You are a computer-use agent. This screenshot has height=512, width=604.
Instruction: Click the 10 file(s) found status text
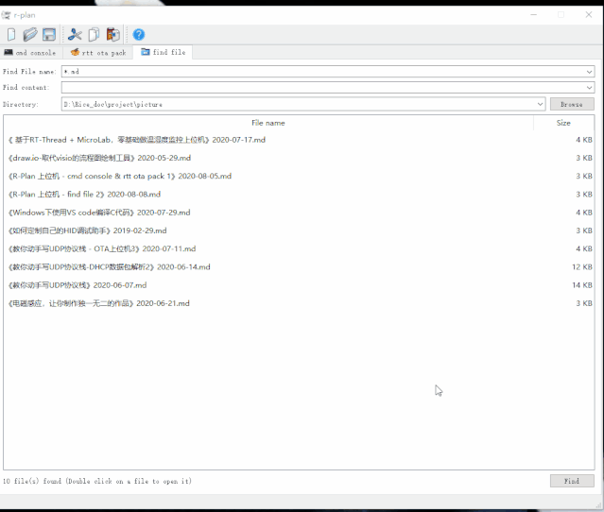pyautogui.click(x=97, y=481)
